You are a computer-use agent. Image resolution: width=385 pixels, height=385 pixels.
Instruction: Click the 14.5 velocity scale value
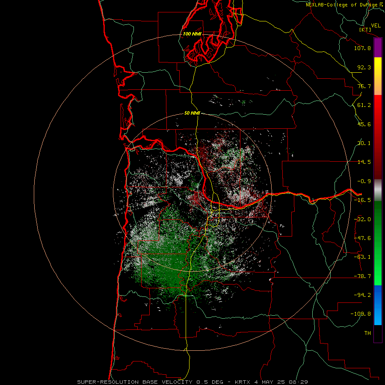(x=364, y=162)
